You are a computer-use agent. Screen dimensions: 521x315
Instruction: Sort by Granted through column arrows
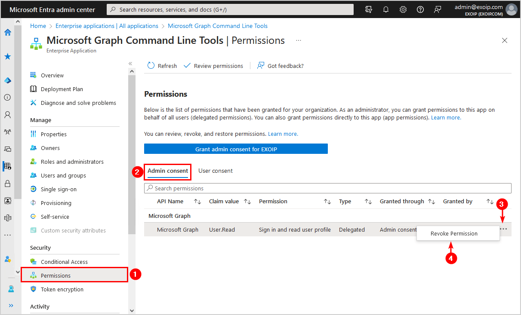432,202
